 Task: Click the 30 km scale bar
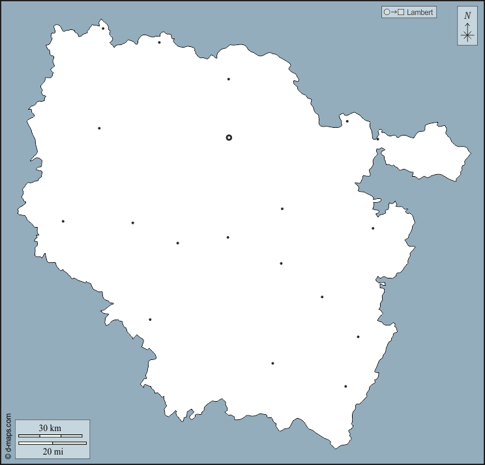[50, 436]
